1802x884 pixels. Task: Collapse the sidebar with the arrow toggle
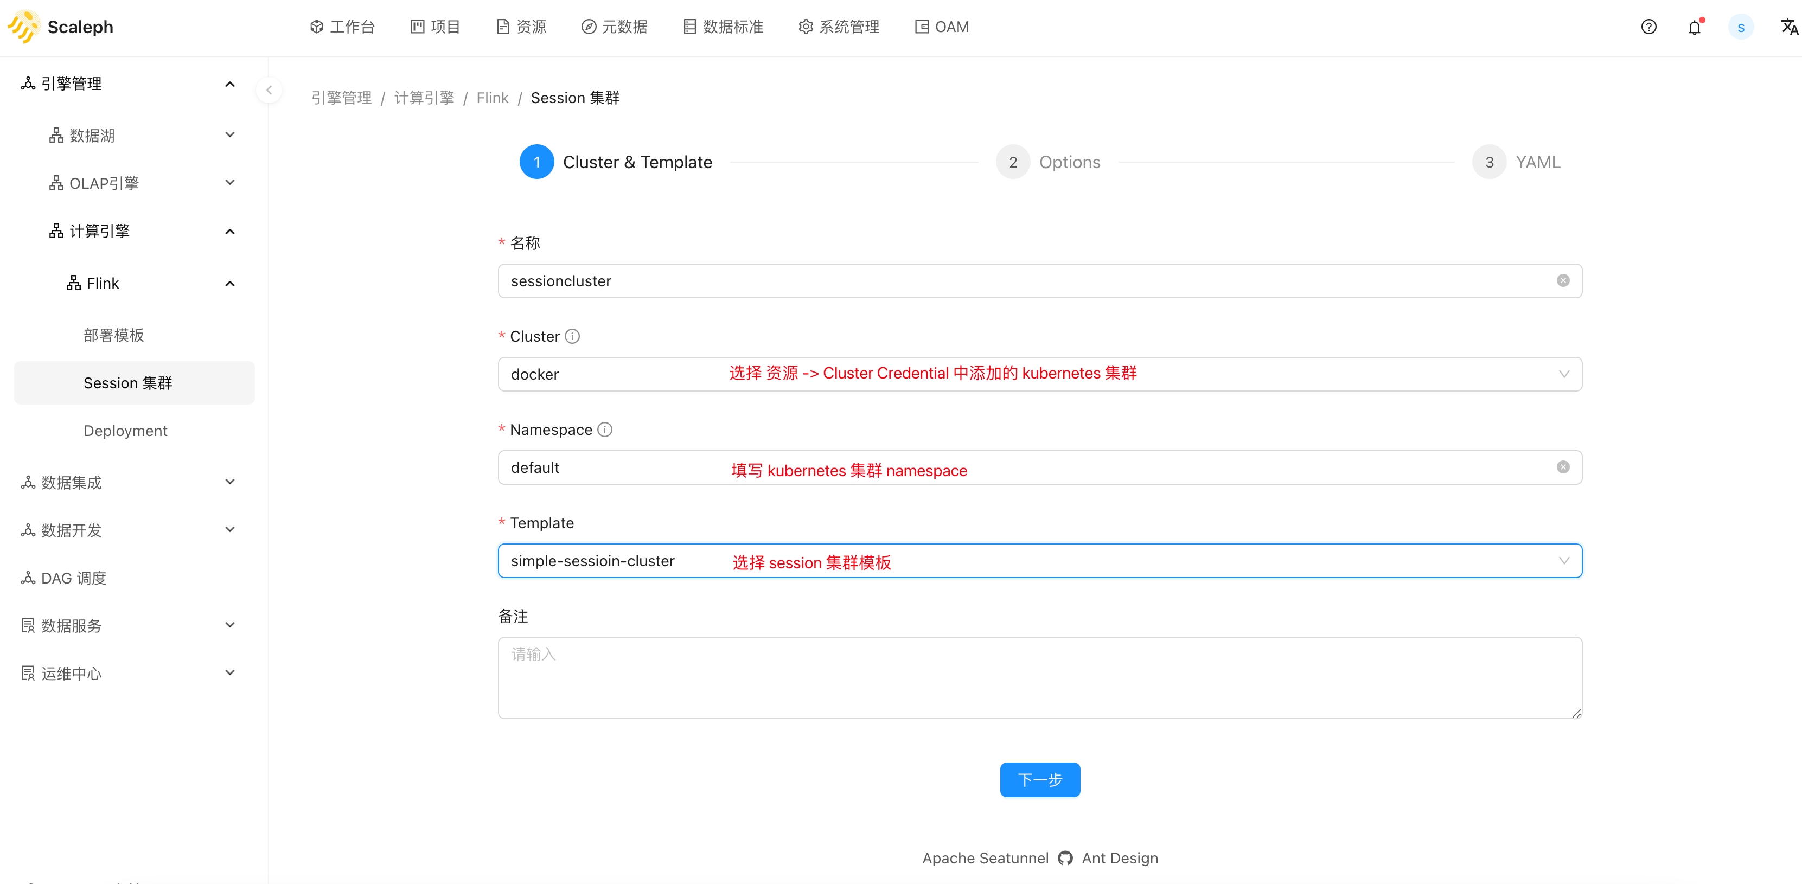click(x=269, y=90)
